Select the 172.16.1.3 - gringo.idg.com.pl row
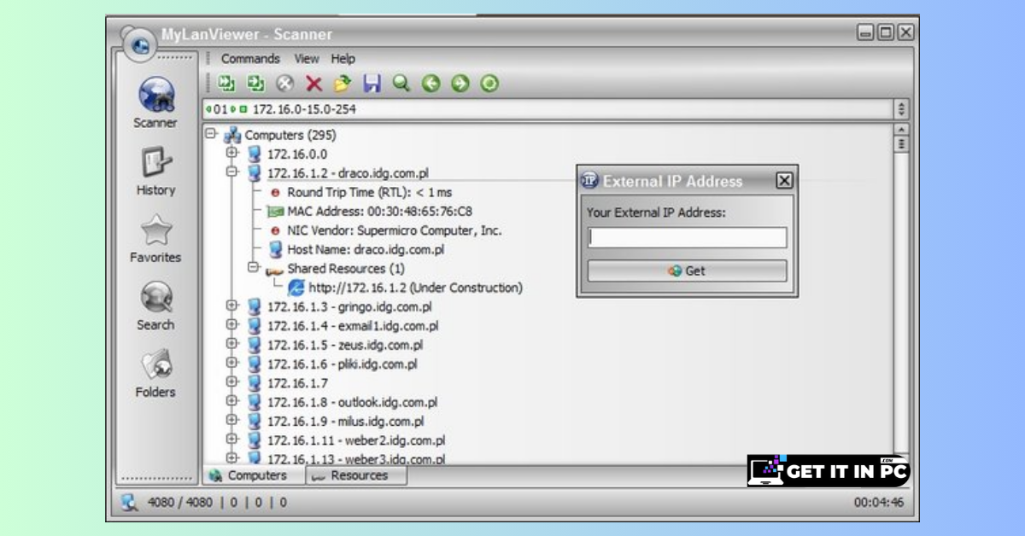Screen dimensions: 1025x536 tap(349, 306)
